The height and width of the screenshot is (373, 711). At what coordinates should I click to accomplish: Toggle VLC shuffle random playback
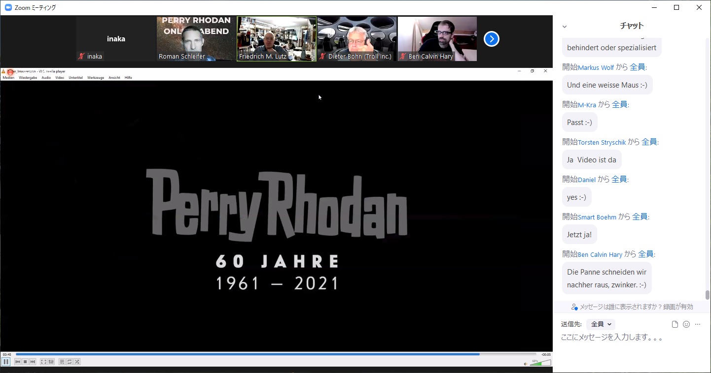click(77, 362)
